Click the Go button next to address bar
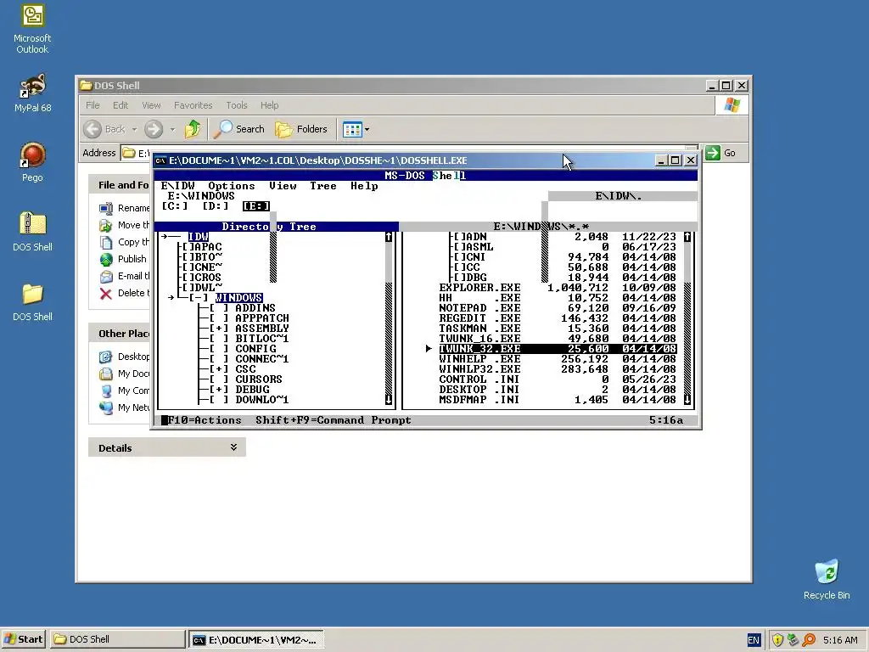 click(x=720, y=153)
